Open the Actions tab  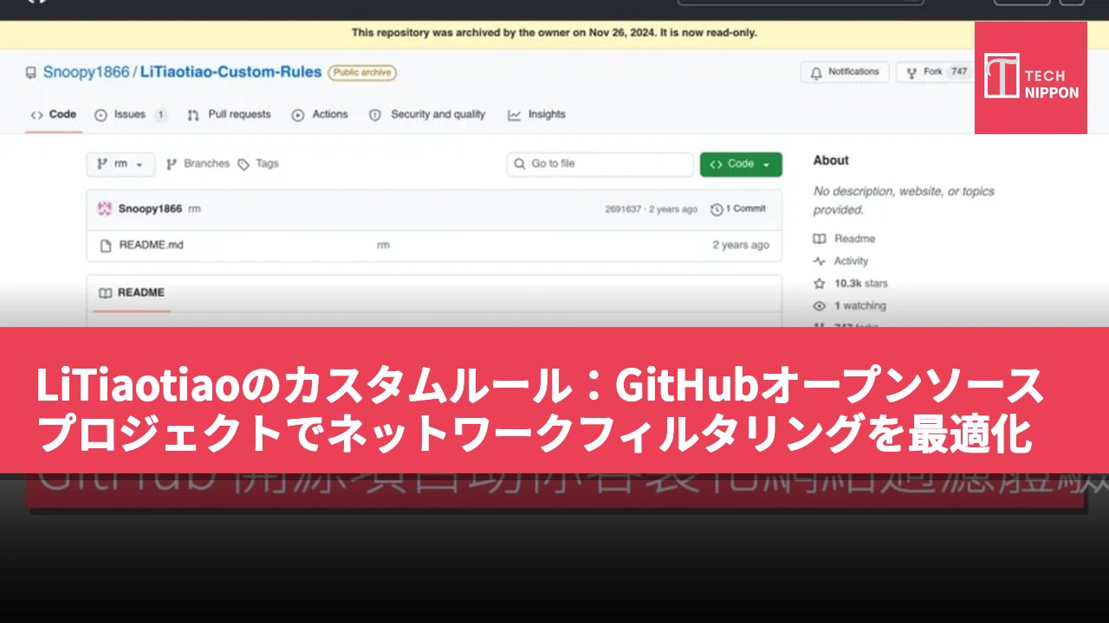[320, 114]
